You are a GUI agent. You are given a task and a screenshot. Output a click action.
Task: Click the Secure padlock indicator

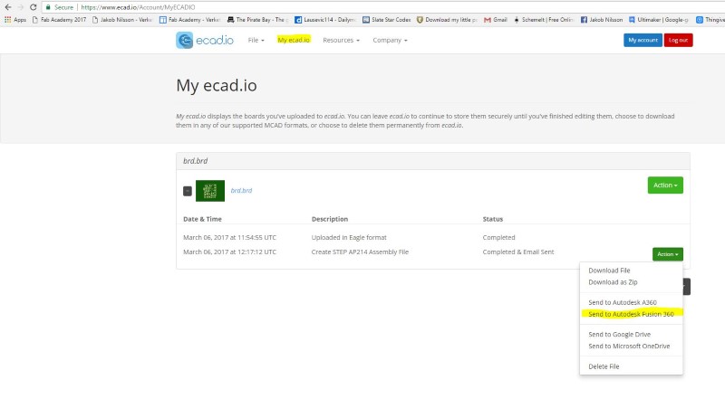[x=59, y=7]
